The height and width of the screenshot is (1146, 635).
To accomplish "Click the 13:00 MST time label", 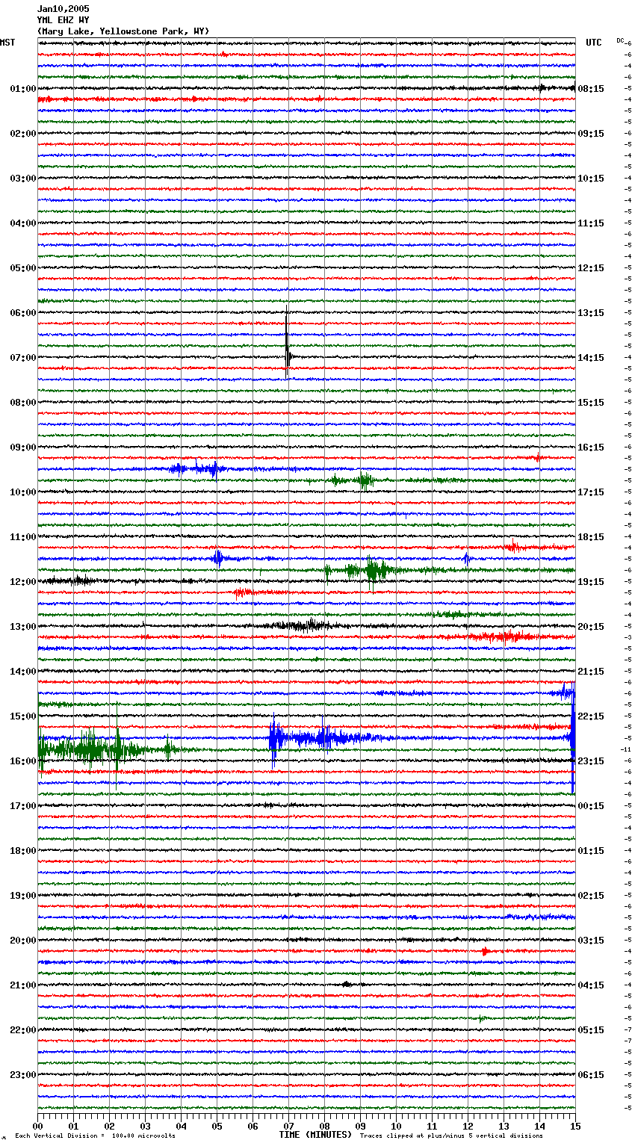I will (x=23, y=627).
